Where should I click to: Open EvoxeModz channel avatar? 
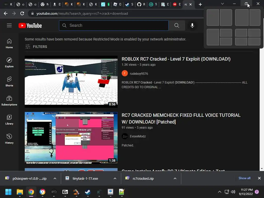[x=125, y=136]
